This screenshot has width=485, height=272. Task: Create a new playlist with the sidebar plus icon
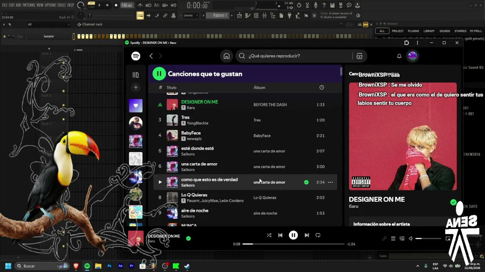coord(136,87)
